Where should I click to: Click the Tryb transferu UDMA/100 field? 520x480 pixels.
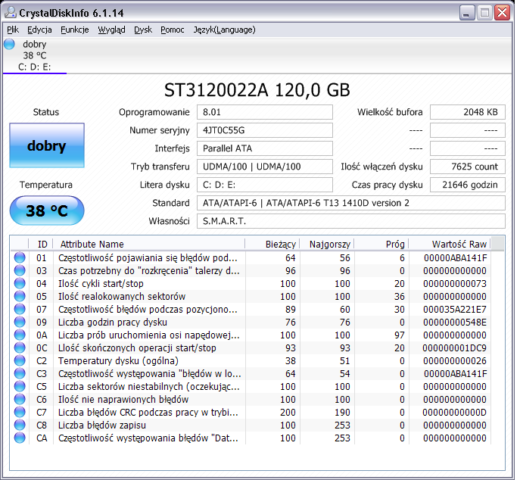click(265, 167)
